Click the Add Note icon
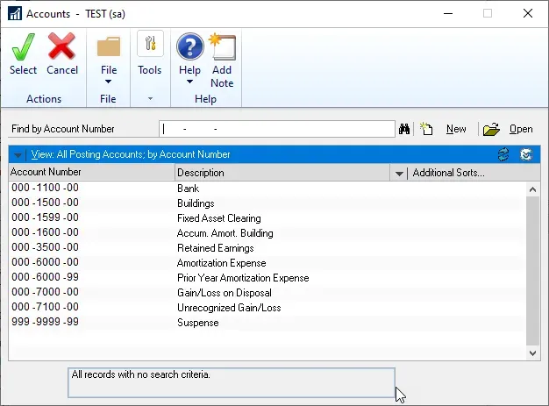 click(x=222, y=46)
